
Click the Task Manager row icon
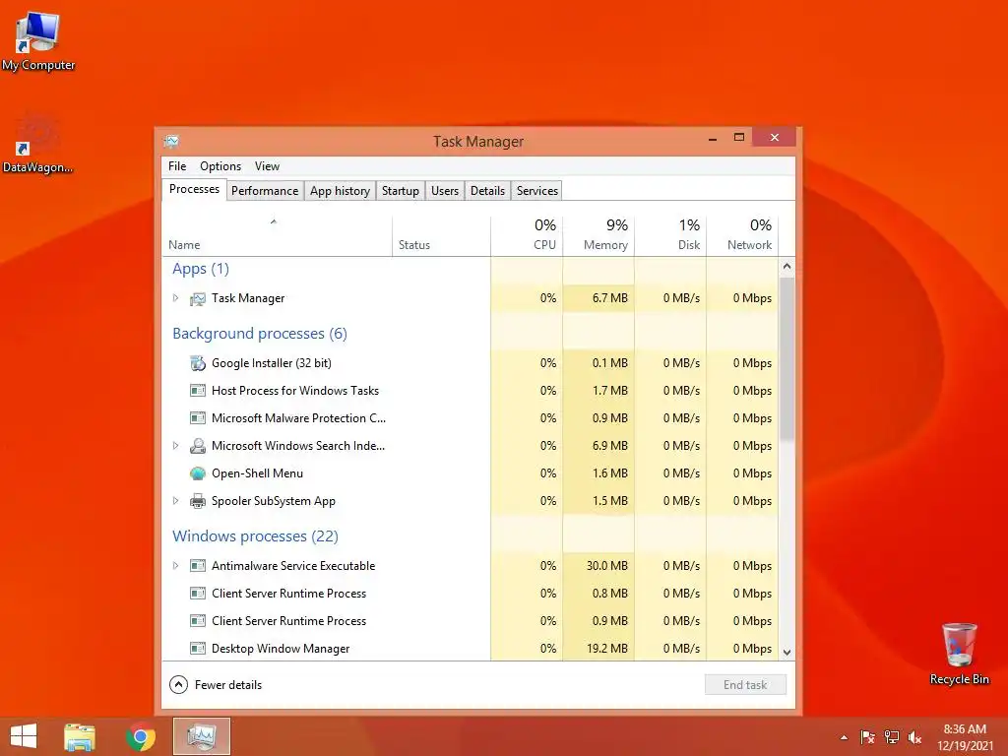point(198,298)
